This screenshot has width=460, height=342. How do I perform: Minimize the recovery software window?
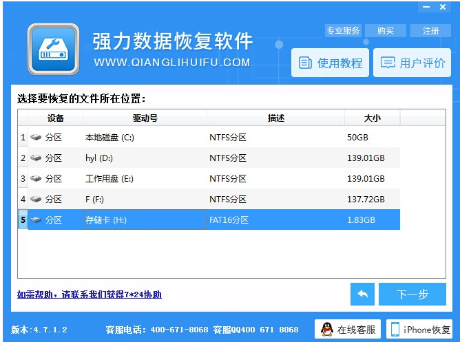[426, 7]
